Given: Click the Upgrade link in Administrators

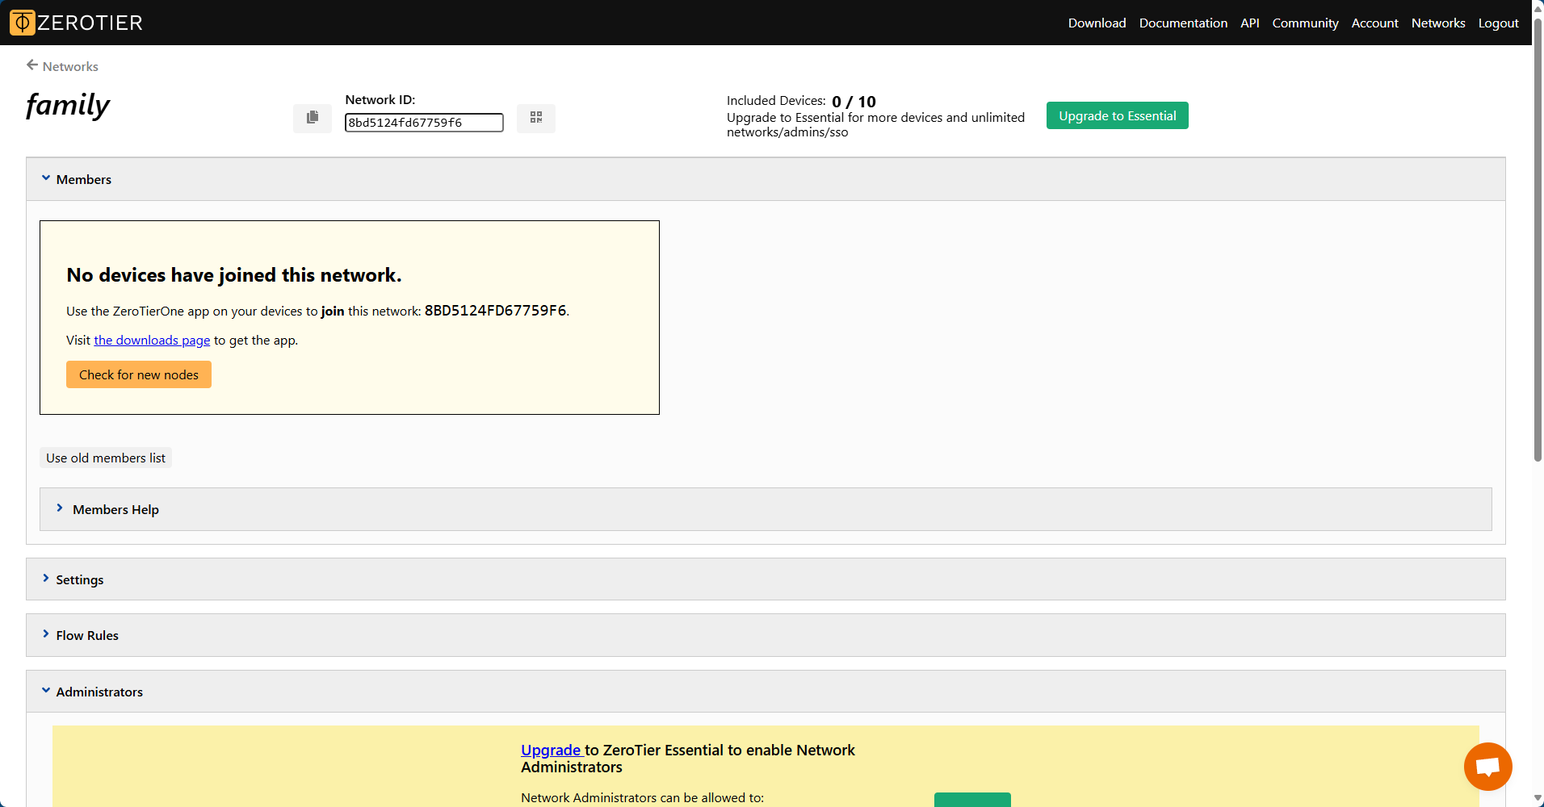Looking at the screenshot, I should point(551,750).
